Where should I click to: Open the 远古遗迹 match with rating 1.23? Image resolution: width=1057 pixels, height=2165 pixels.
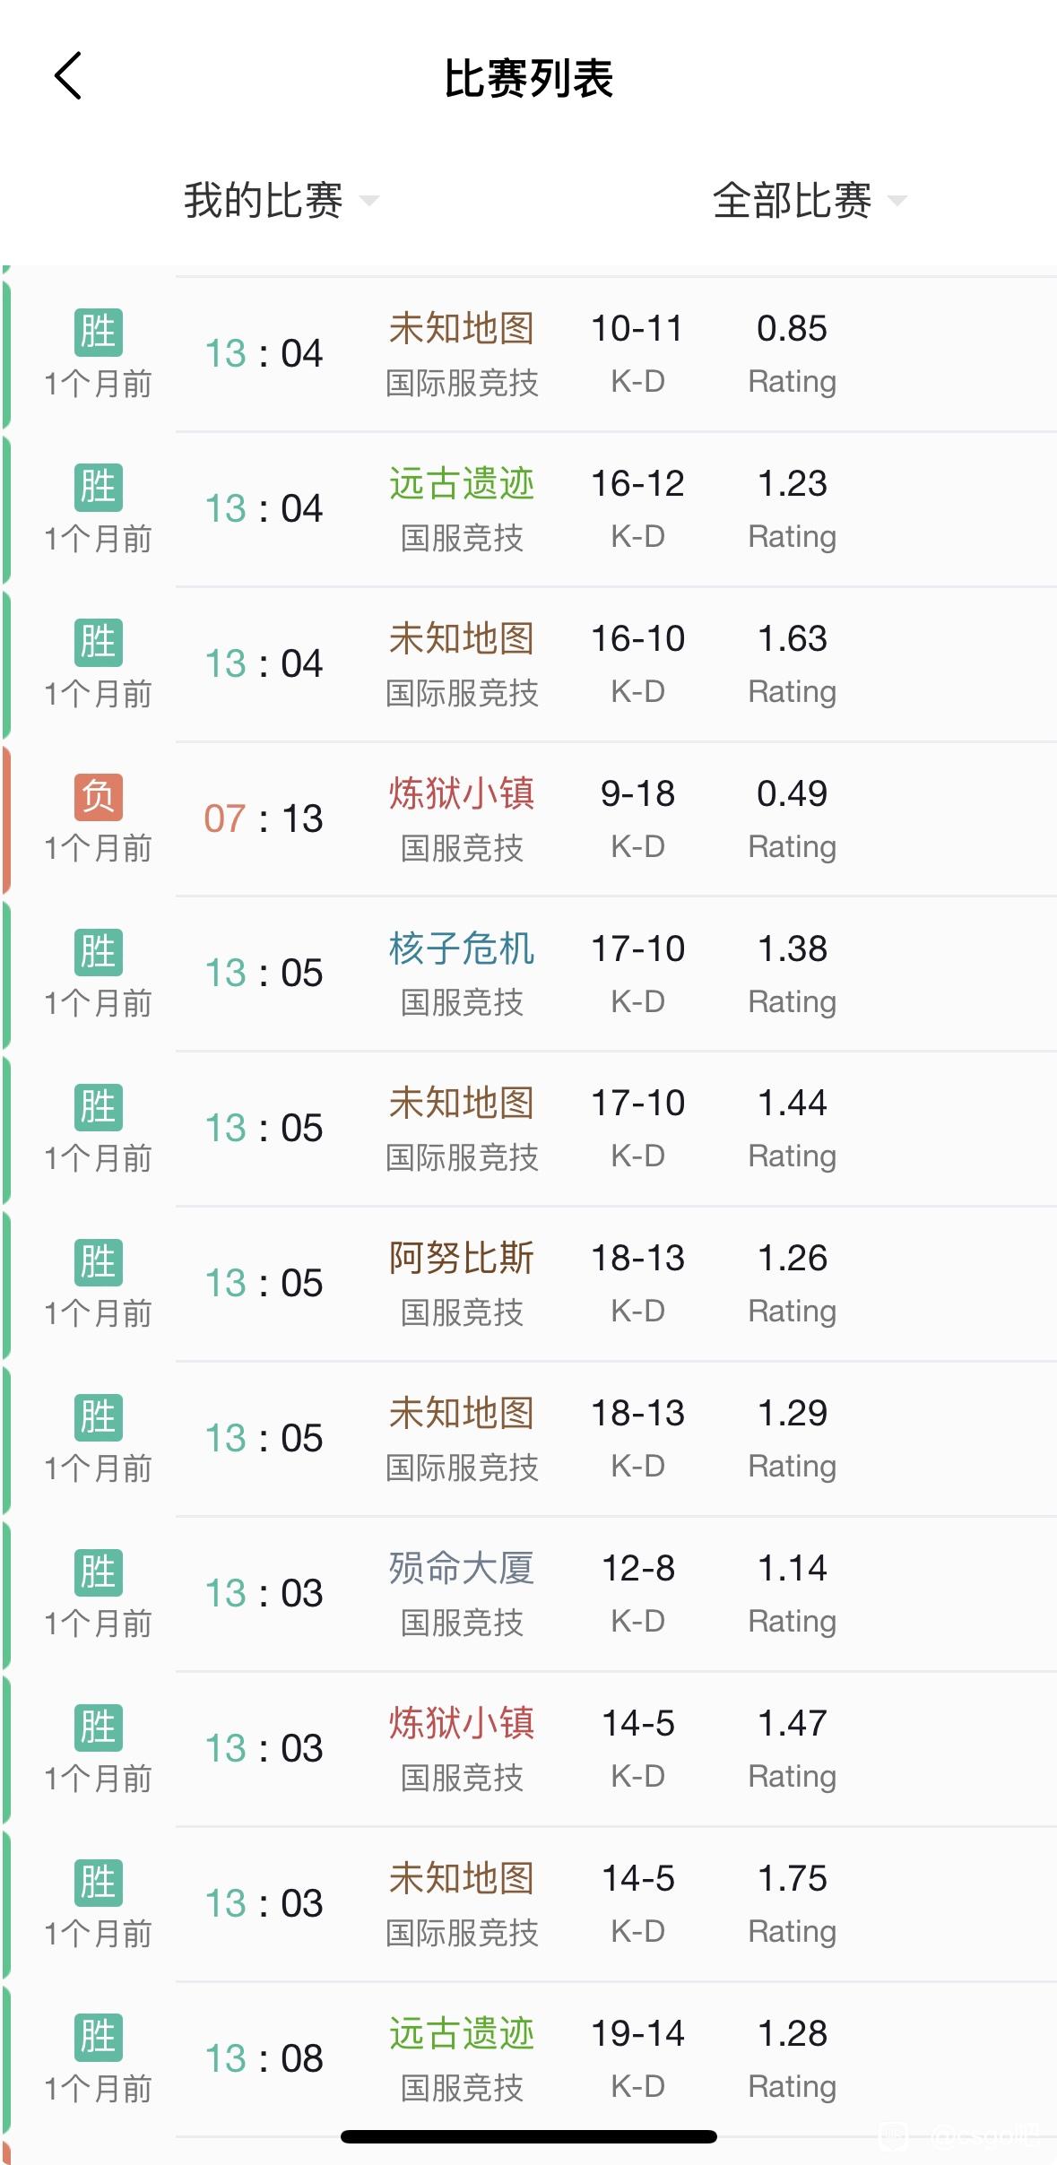click(x=528, y=509)
